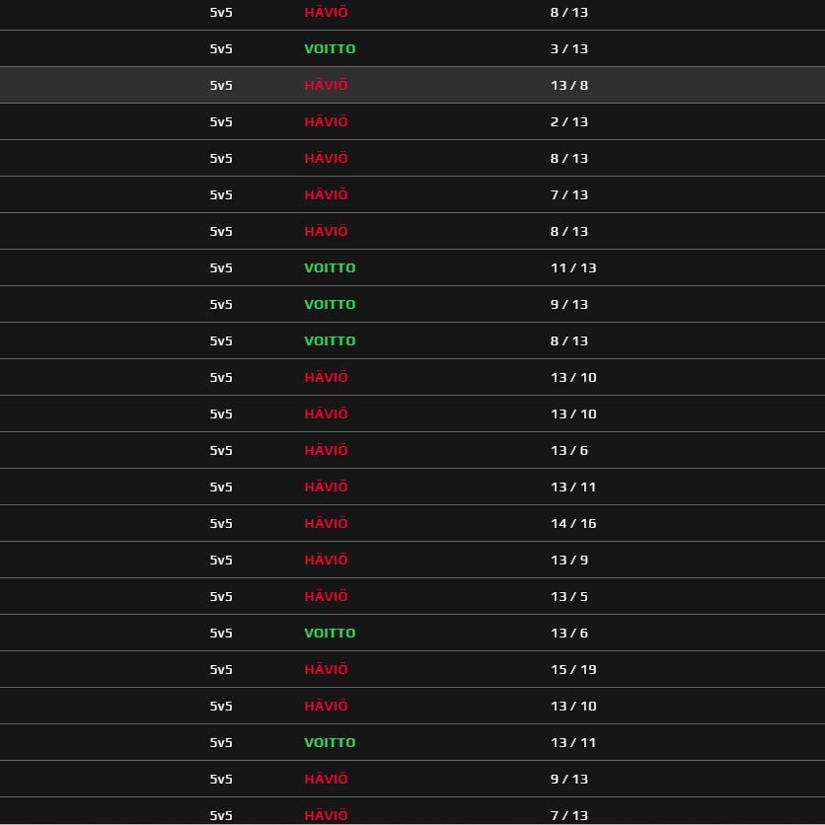Click the 13 / 5 score cell
The height and width of the screenshot is (825, 825).
coord(569,597)
